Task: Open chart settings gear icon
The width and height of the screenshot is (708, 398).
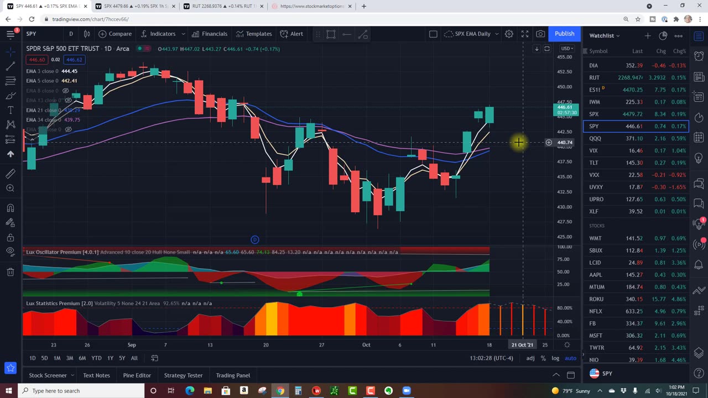Action: [509, 34]
